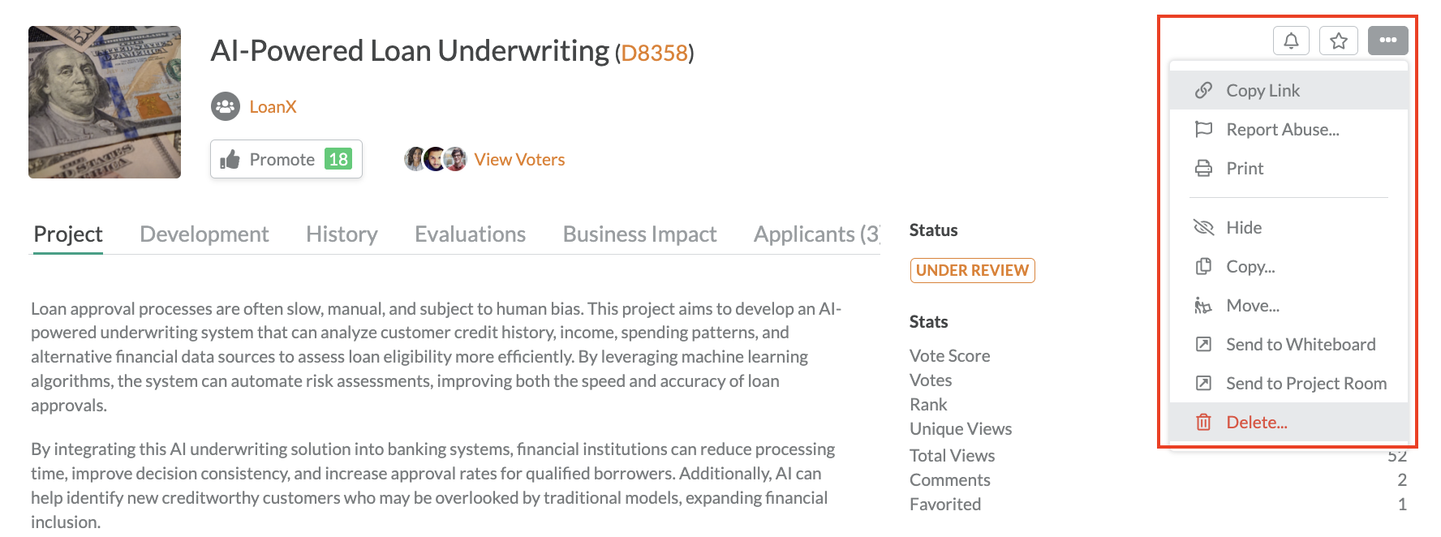
Task: Click the dollar bill project thumbnail
Action: 105,102
